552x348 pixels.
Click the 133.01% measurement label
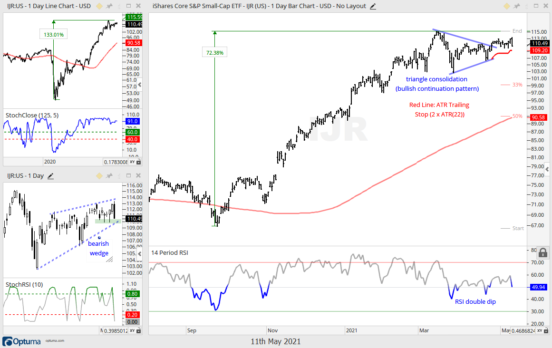click(x=54, y=35)
